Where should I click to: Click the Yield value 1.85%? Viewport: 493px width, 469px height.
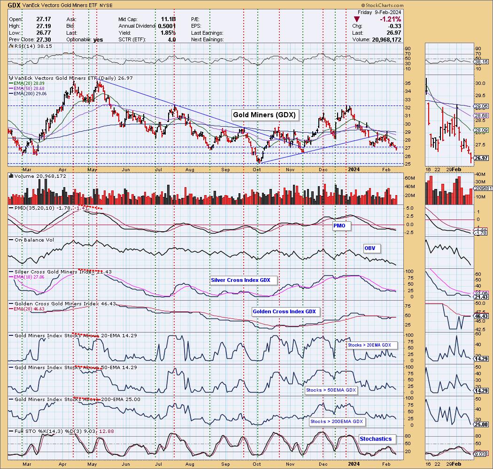pos(168,33)
